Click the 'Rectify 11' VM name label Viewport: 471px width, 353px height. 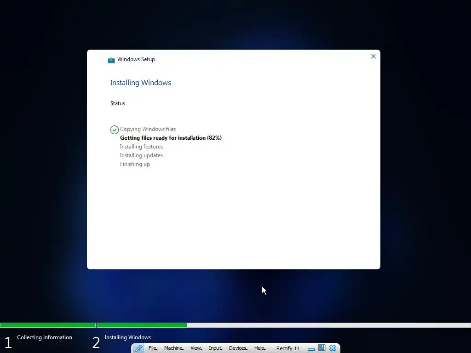click(x=288, y=348)
